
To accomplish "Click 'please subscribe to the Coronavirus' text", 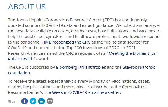I will point(111,87).
